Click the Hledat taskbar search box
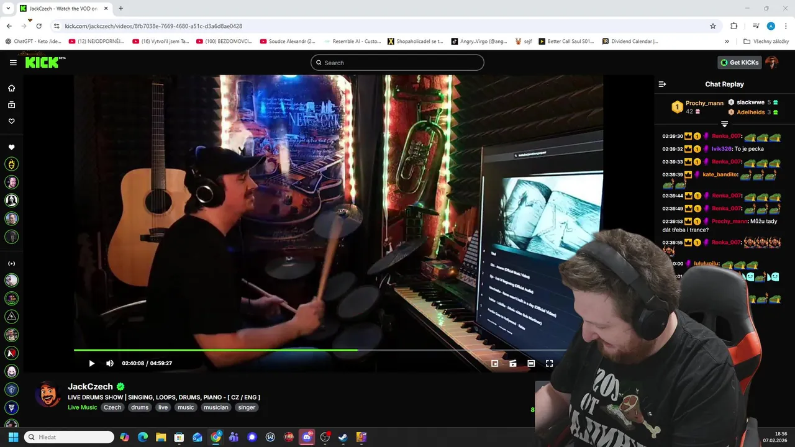This screenshot has width=795, height=447. (x=69, y=437)
